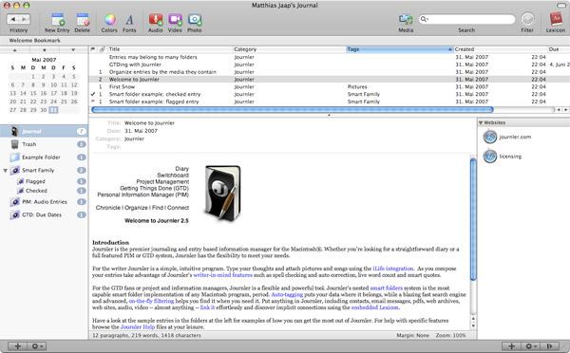Toggle flag on the flagged entry row

(x=93, y=102)
